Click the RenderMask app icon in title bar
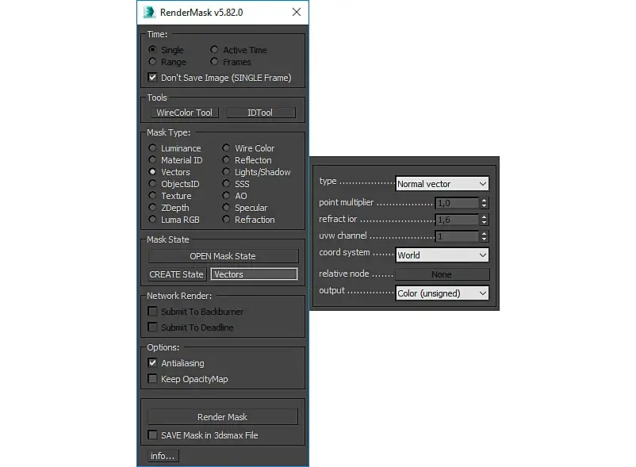This screenshot has width=636, height=467. click(x=149, y=12)
